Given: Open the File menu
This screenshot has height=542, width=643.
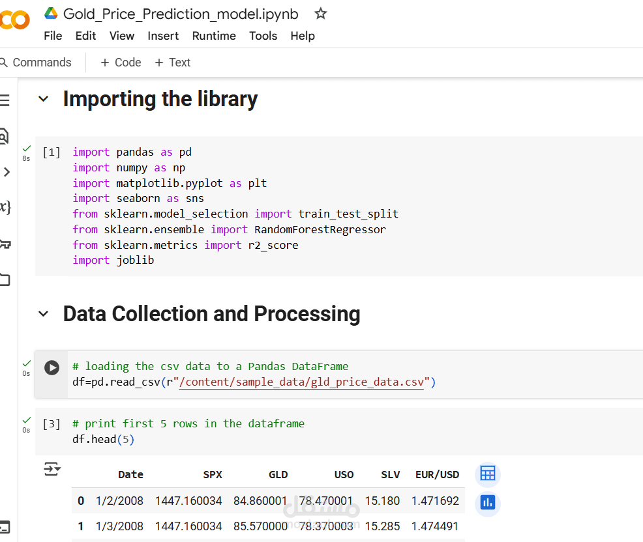Looking at the screenshot, I should click(53, 36).
